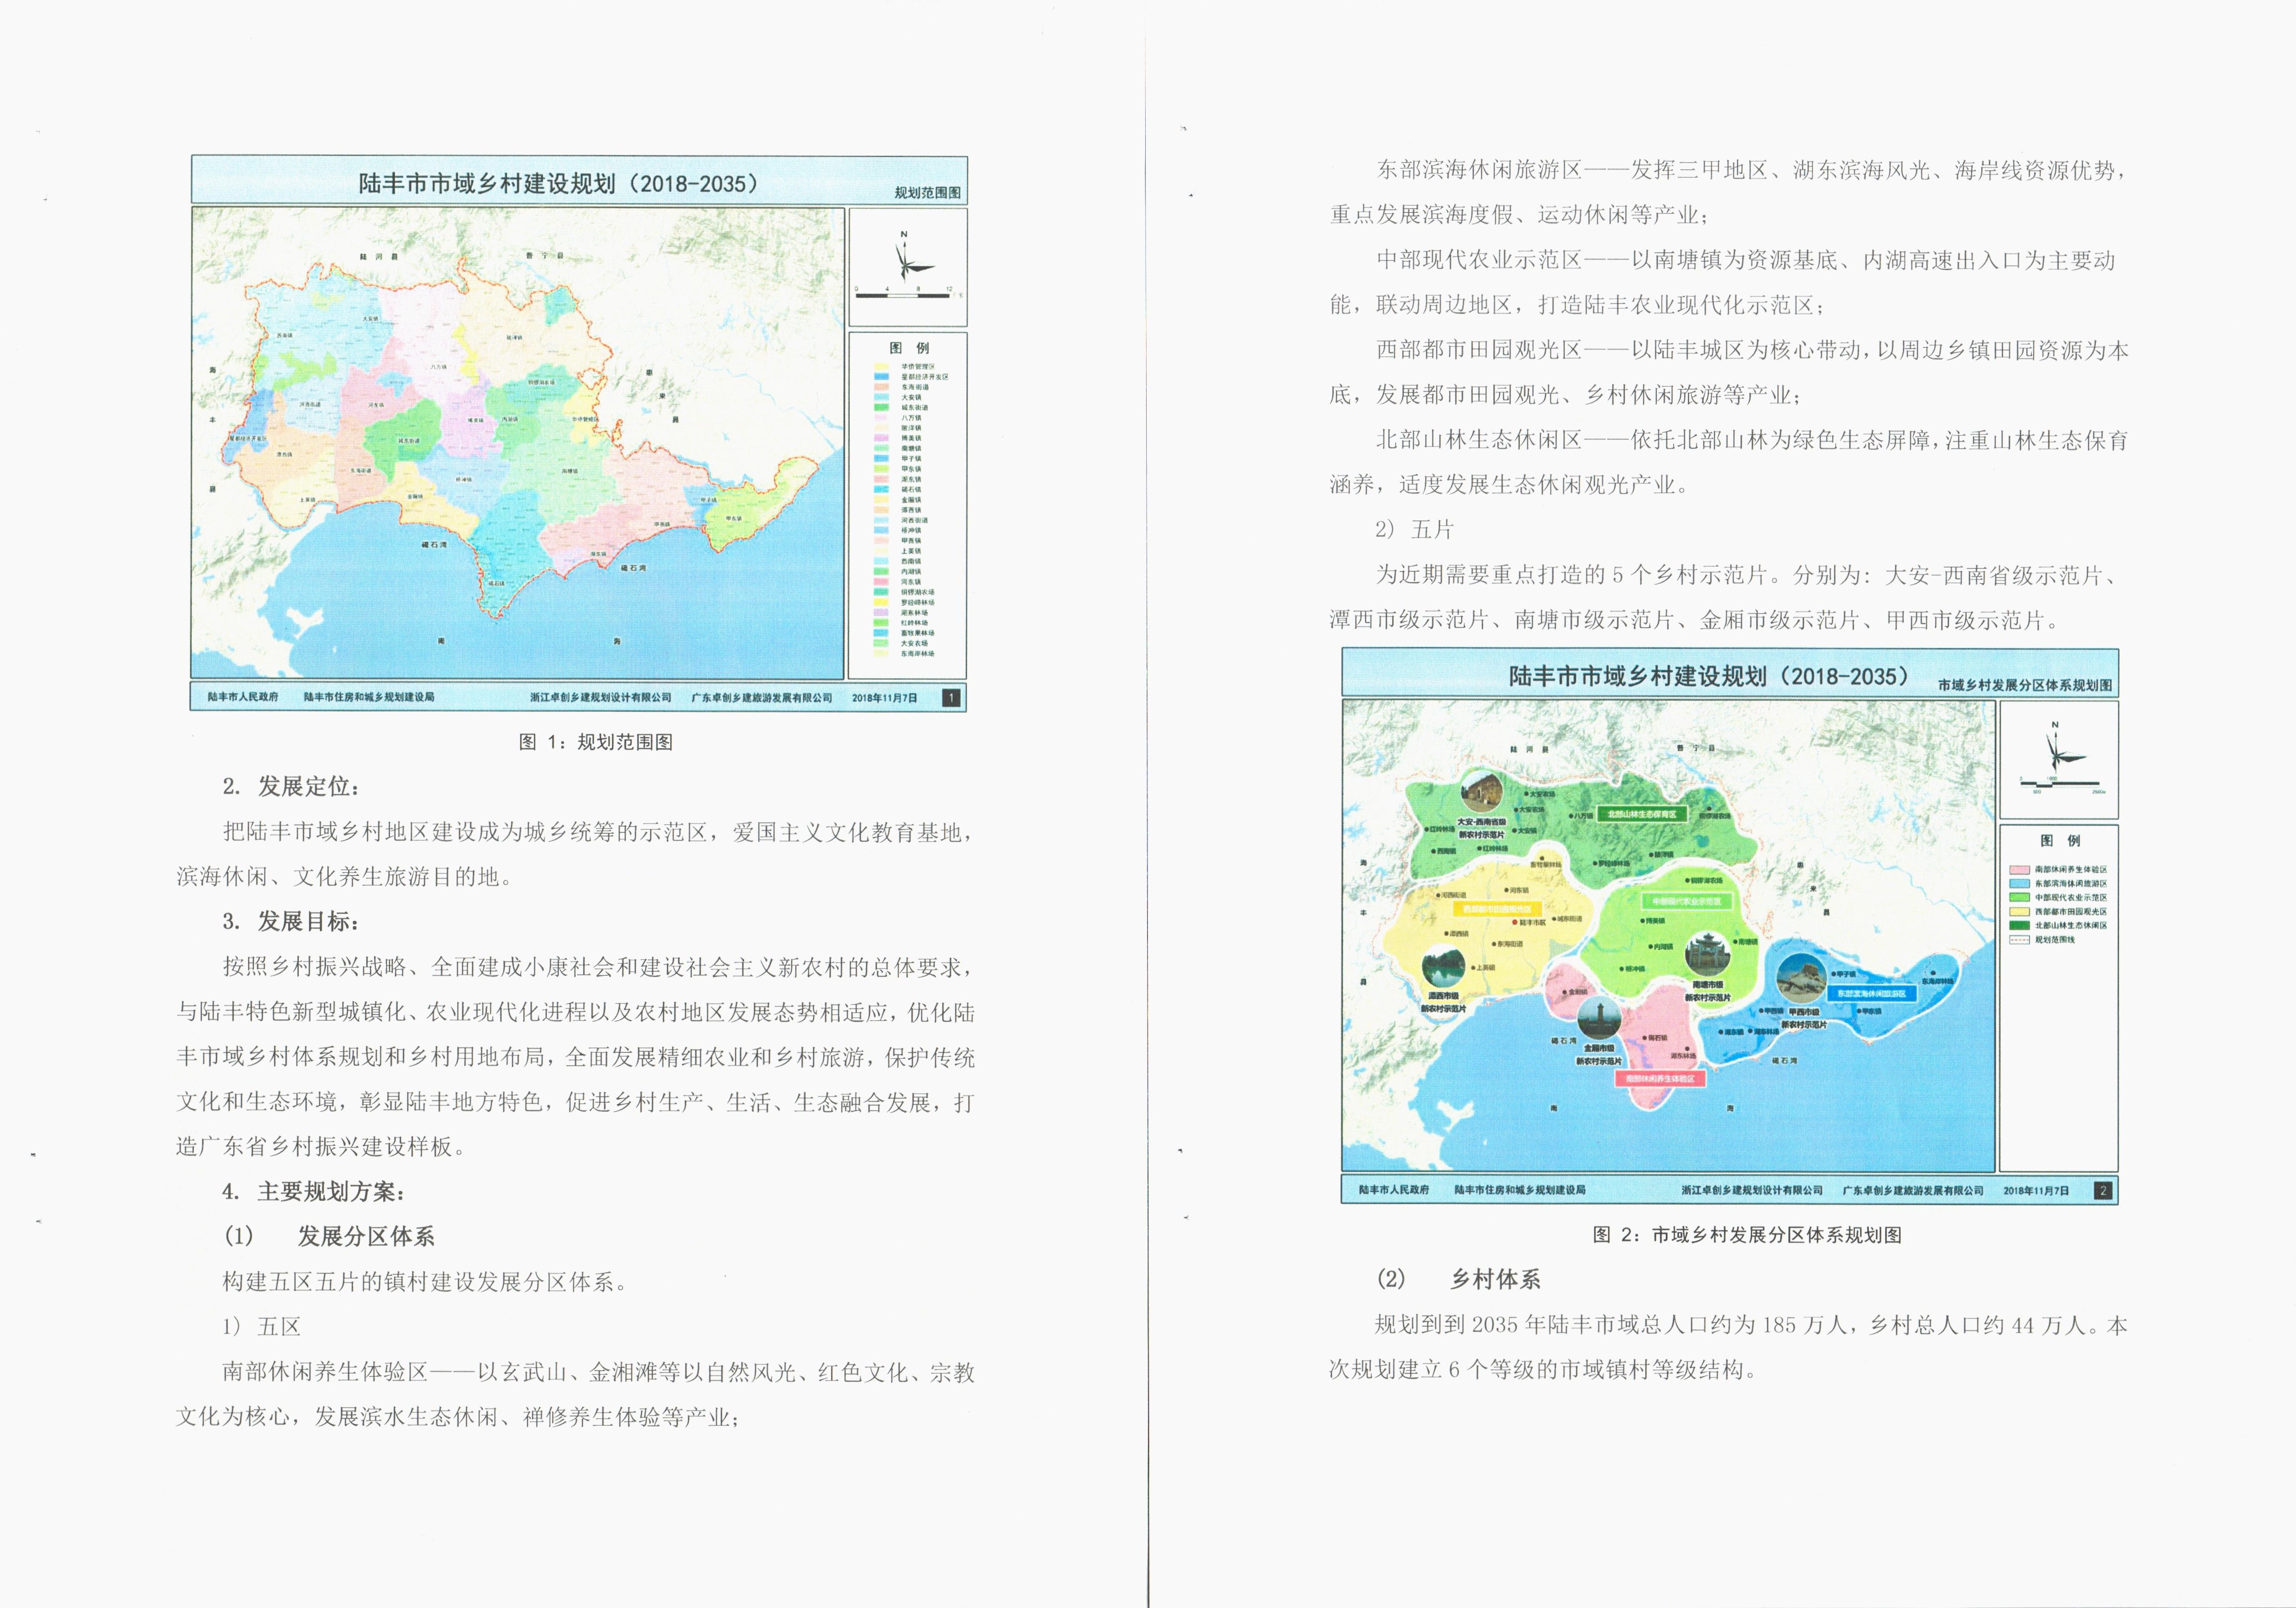Image resolution: width=2296 pixels, height=1608 pixels.
Task: Click the 大安-西南省级 新农村示范片 label on the map
Action: tap(1481, 829)
